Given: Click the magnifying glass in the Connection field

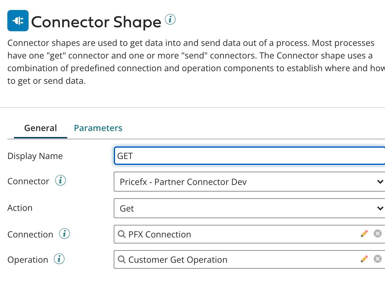Looking at the screenshot, I should [121, 234].
